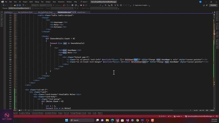The image size is (219, 123).
Task: Open the Process selector dropdown
Action: [20, 8]
